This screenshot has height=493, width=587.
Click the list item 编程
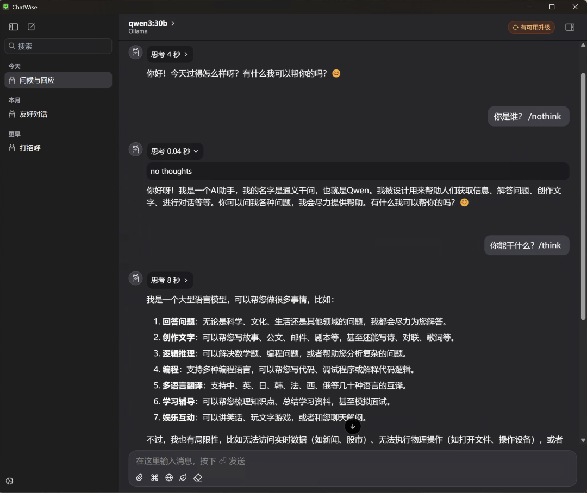click(285, 370)
